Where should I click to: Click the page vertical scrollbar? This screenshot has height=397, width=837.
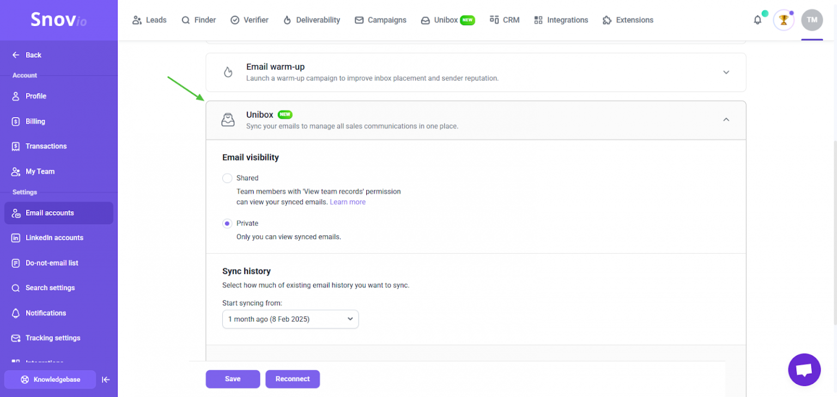click(x=834, y=234)
